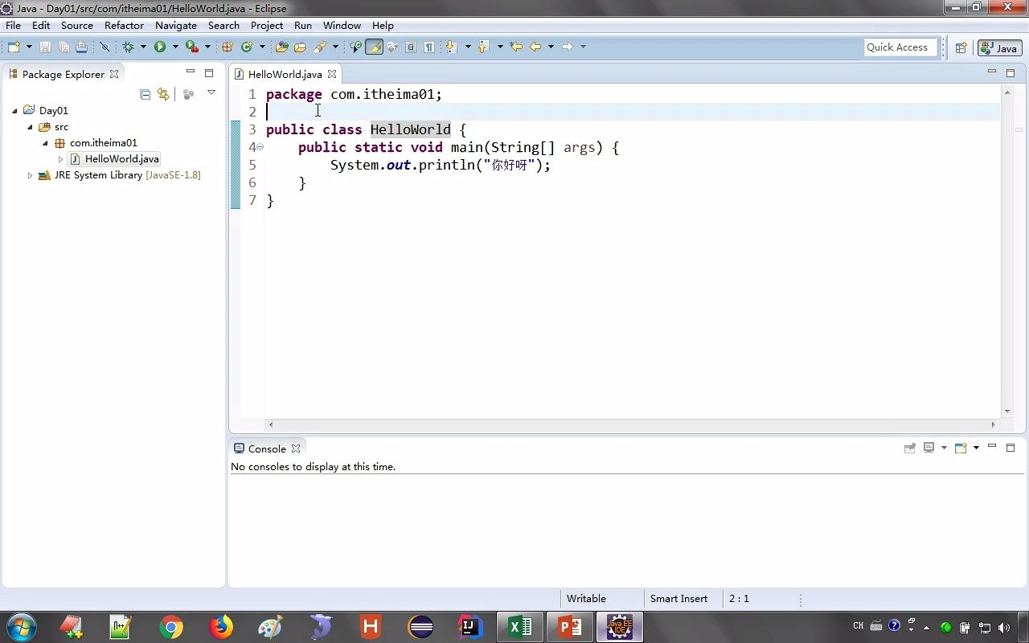1029x643 pixels.
Task: Click the Run Last Tool icon
Action: click(192, 47)
